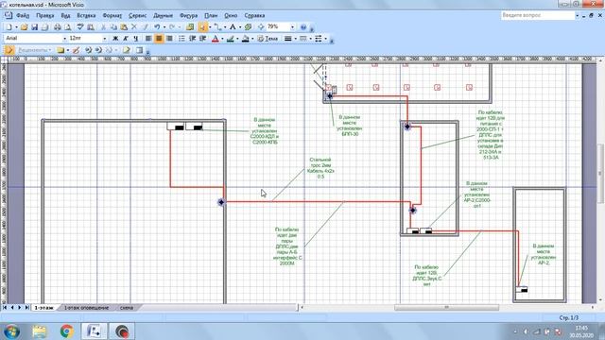Switch to the схема page tab

[x=127, y=308]
